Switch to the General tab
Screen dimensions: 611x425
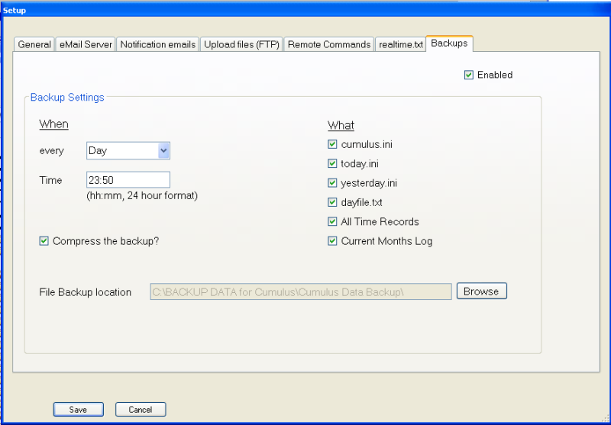[34, 44]
